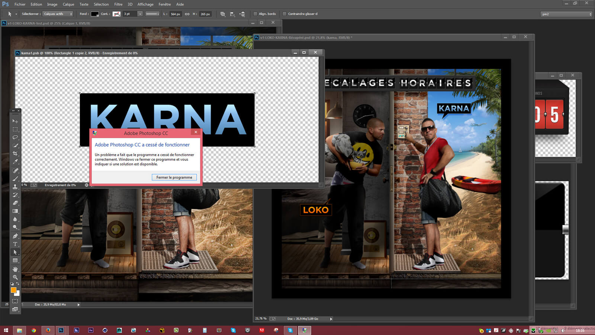Viewport: 595px width, 335px height.
Task: Open the Fenêtre menu
Action: tap(165, 4)
